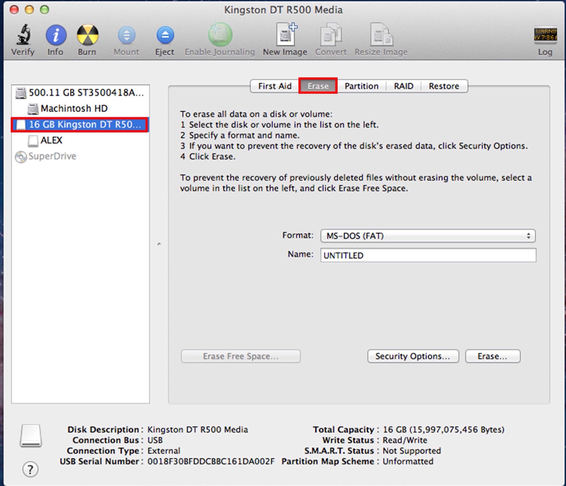Image resolution: width=566 pixels, height=486 pixels.
Task: Switch to the First Aid tab
Action: point(275,86)
